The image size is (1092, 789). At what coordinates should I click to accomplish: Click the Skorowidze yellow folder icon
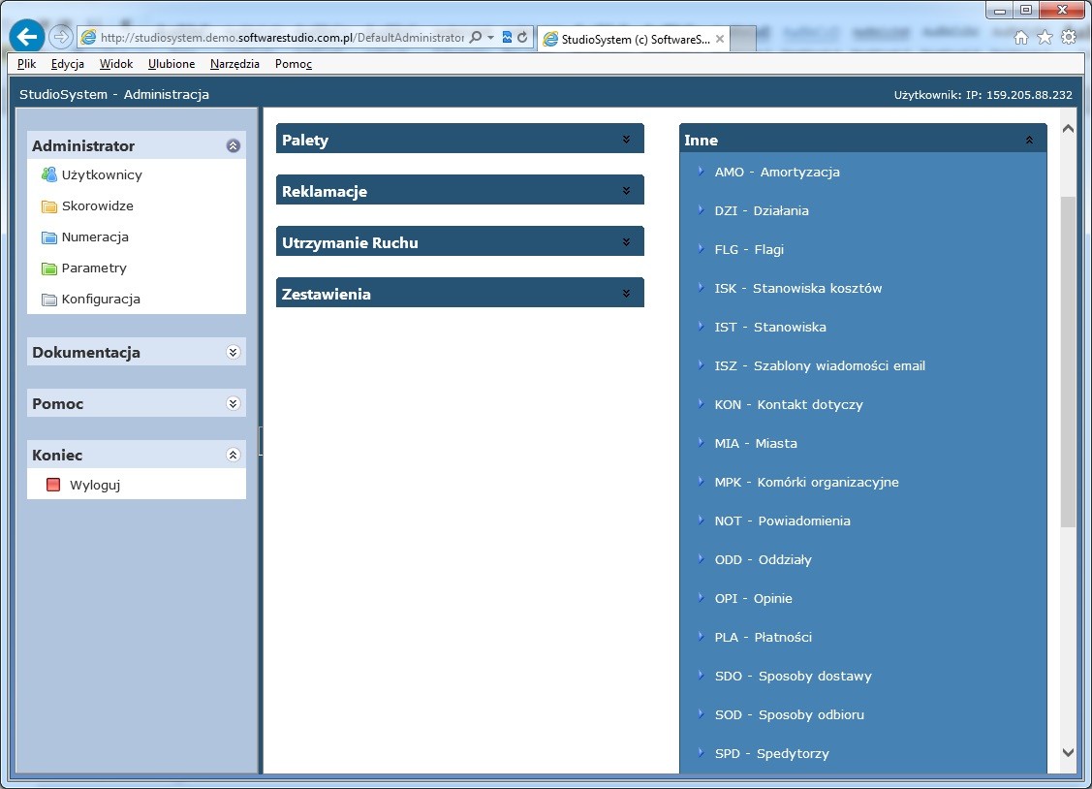[x=48, y=206]
